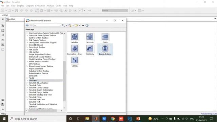Click the Up to Parent arrow icon
Image resolution: width=217 pixels, height=122 pixels.
(32, 11)
